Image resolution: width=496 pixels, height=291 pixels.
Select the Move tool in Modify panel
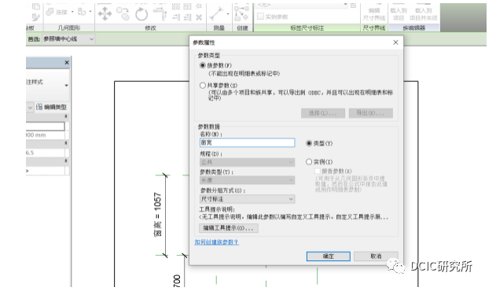[105, 13]
